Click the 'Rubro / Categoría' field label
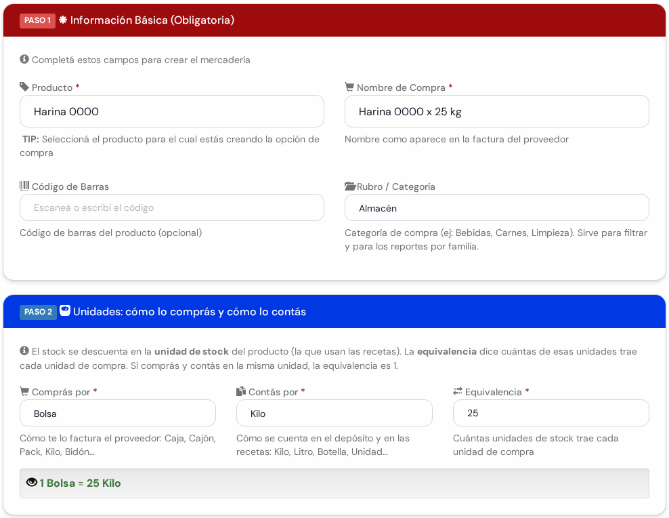The height and width of the screenshot is (518, 669). [x=396, y=186]
